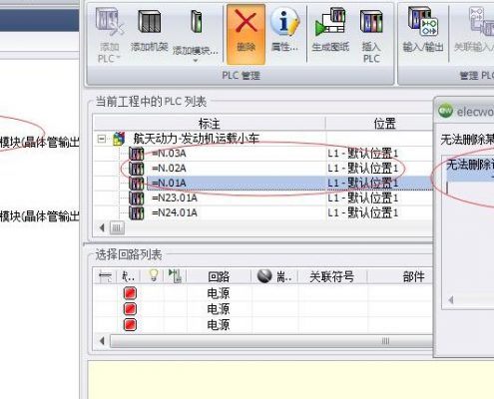The width and height of the screenshot is (494, 399).
Task: Click the 关联符号 column header
Action: [332, 276]
